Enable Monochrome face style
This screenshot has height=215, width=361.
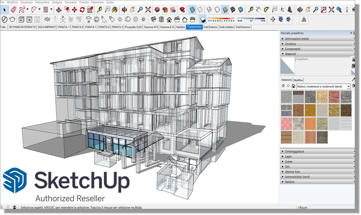tap(241, 10)
